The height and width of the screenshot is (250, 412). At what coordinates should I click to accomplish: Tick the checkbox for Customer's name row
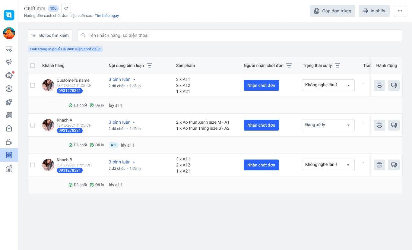pyautogui.click(x=33, y=85)
